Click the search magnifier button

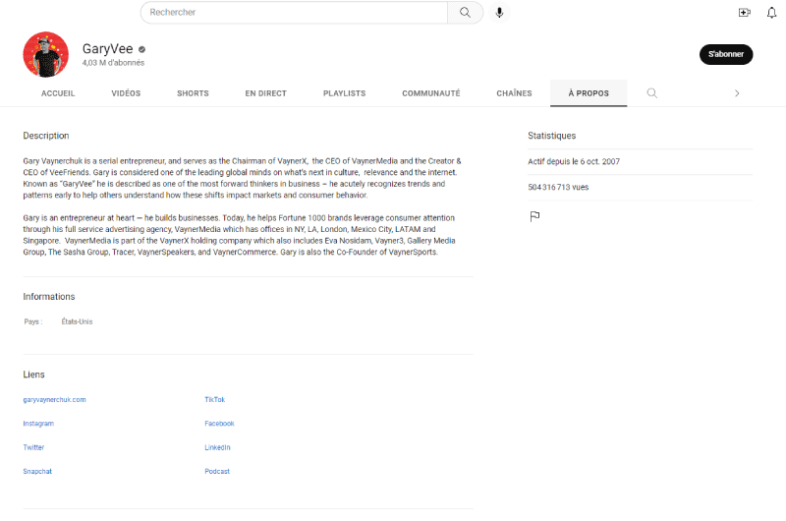tap(465, 13)
